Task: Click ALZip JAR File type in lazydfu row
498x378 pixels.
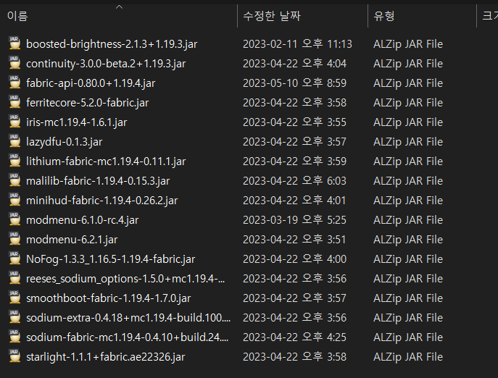Action: 408,141
